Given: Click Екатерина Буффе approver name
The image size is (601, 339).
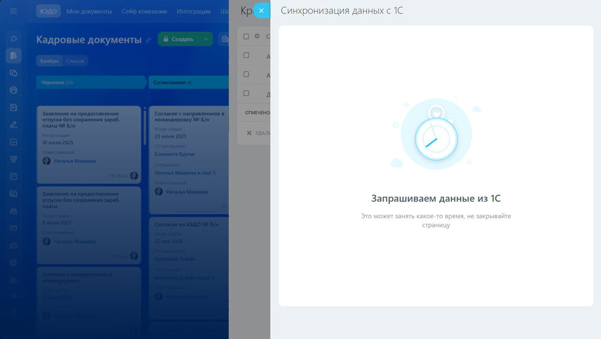Looking at the screenshot, I should (x=175, y=259).
